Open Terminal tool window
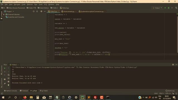Screen dimensions: 178x100 [x=24, y=91]
